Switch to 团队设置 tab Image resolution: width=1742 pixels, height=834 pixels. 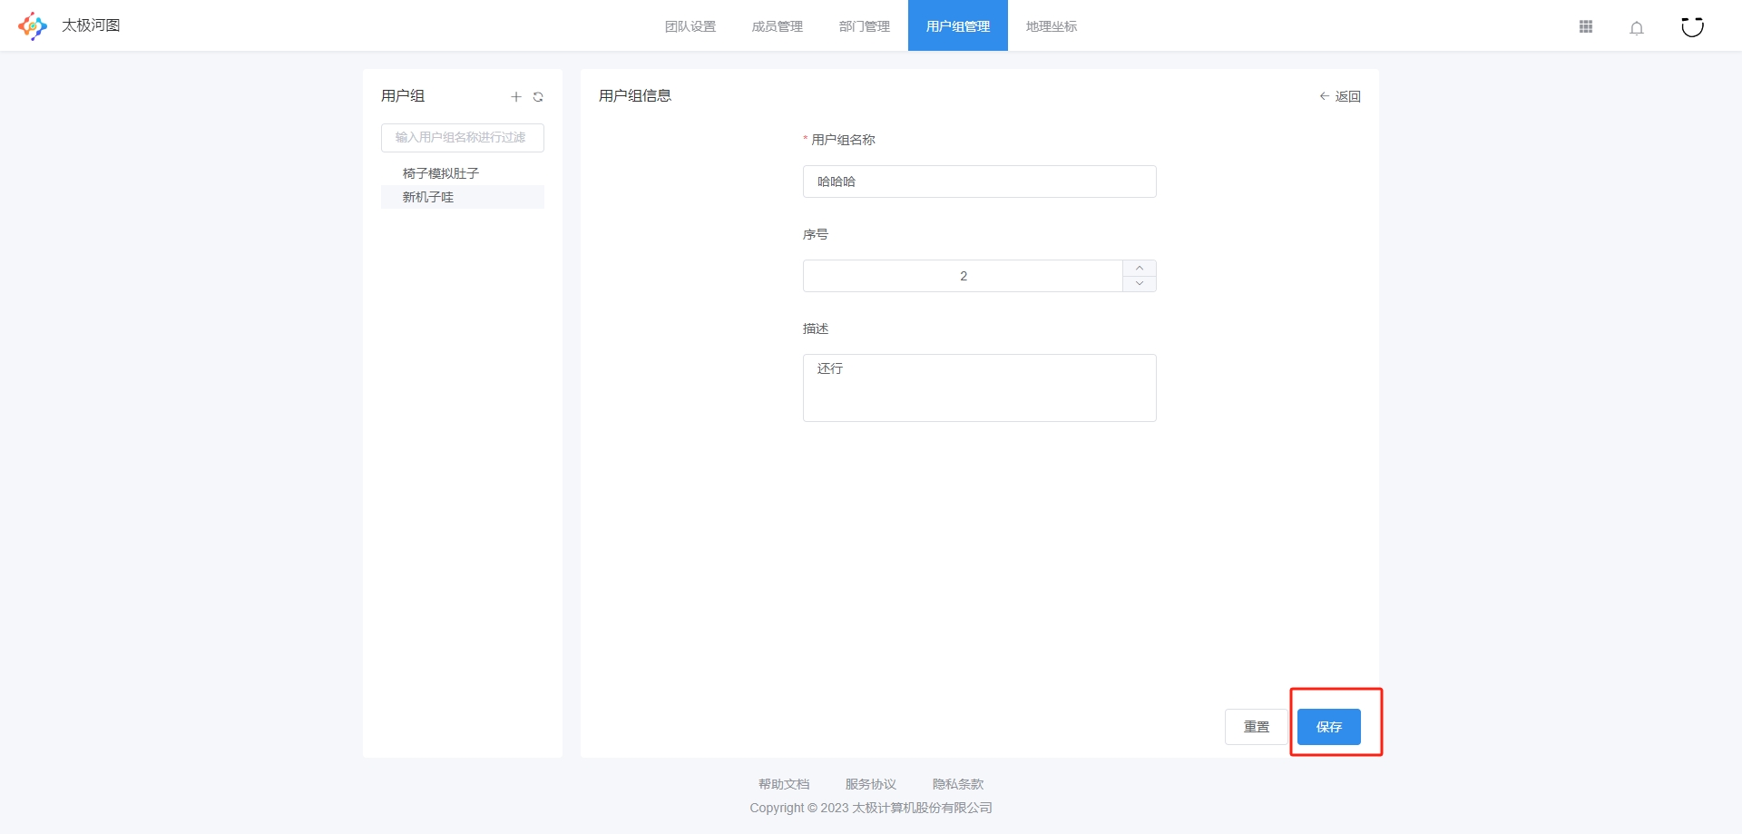[690, 26]
